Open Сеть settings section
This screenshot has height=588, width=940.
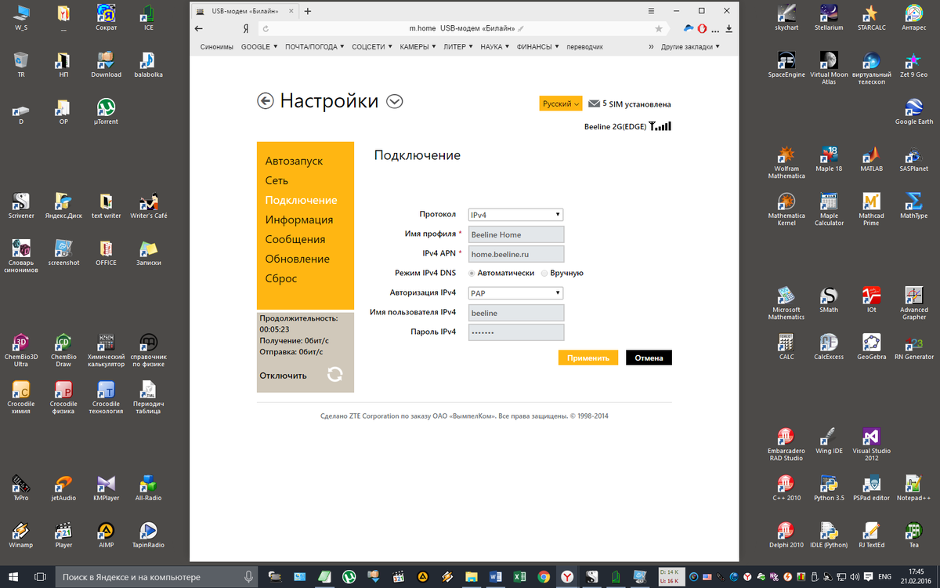coord(277,180)
